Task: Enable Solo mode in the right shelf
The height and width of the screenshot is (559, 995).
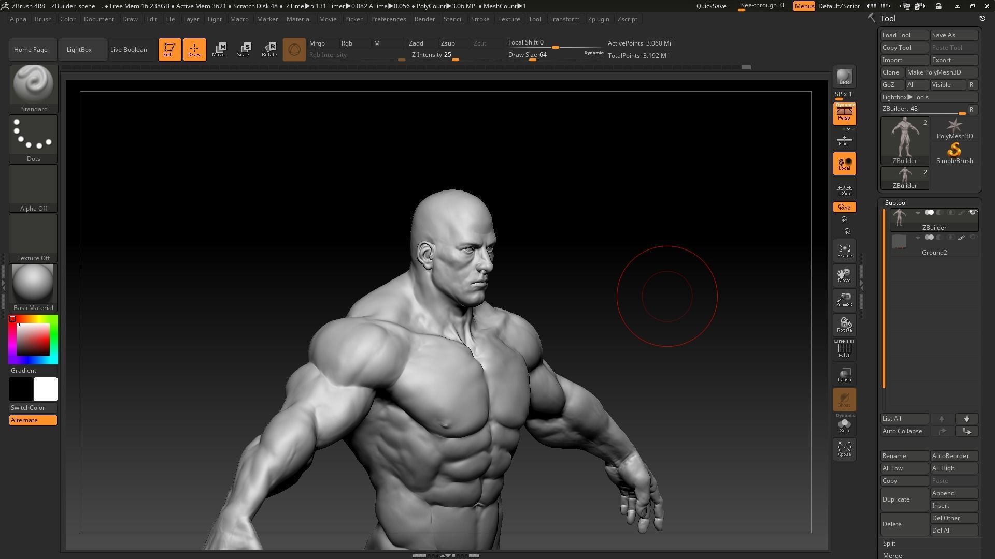Action: [x=844, y=424]
